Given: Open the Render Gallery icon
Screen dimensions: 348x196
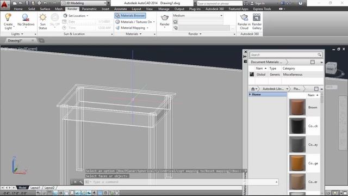Looking at the screenshot, I should (257, 17).
